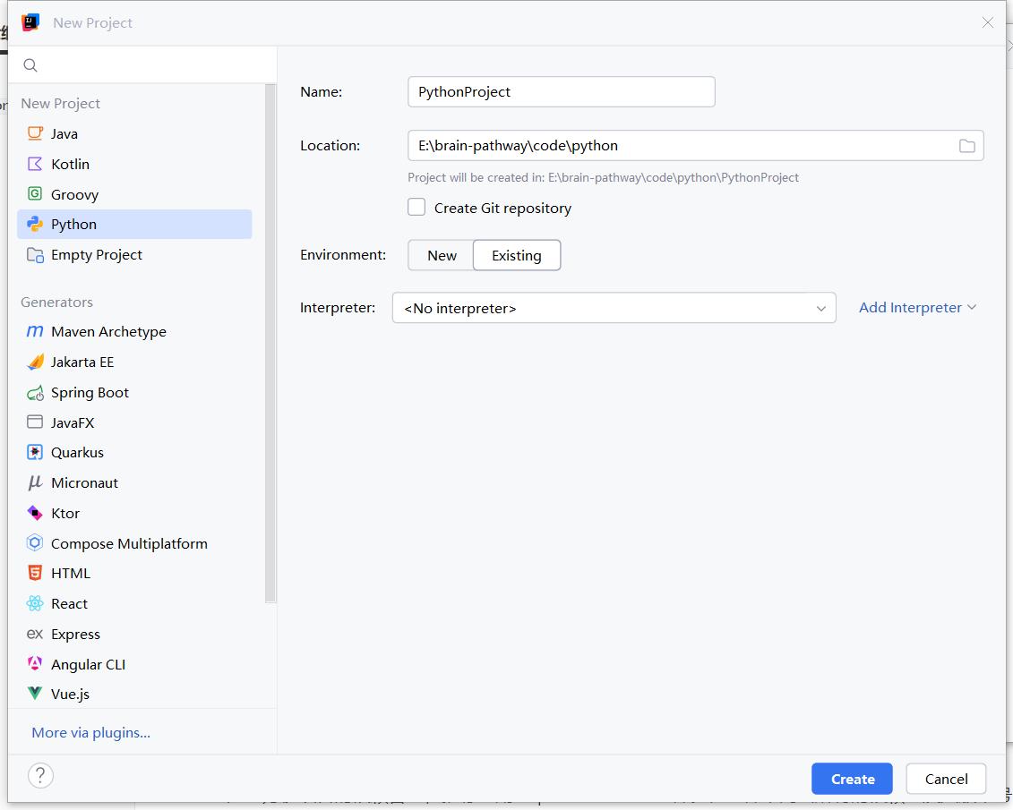Choose Kotlin project type label

tap(71, 164)
